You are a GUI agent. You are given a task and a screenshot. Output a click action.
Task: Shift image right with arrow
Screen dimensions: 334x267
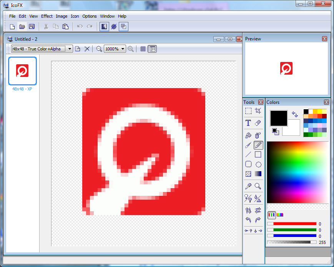[x=260, y=230]
